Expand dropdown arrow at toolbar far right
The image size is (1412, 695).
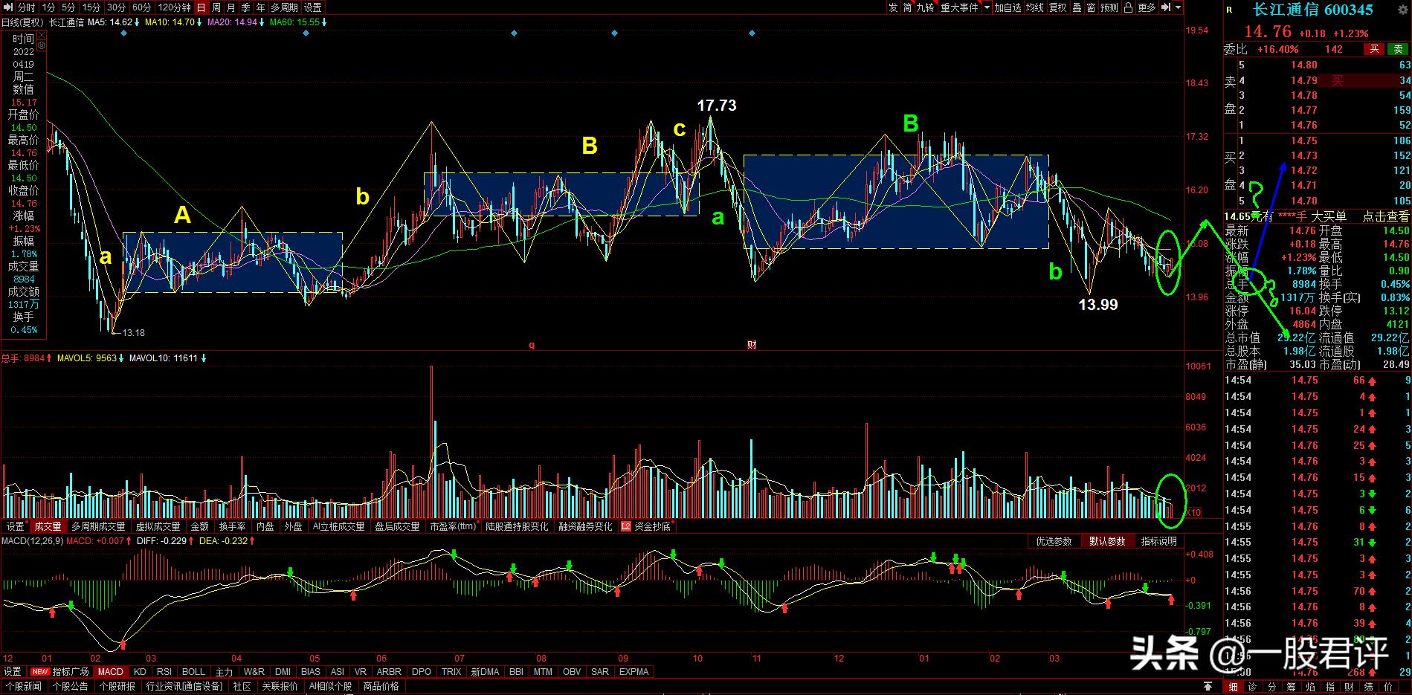pyautogui.click(x=1178, y=7)
